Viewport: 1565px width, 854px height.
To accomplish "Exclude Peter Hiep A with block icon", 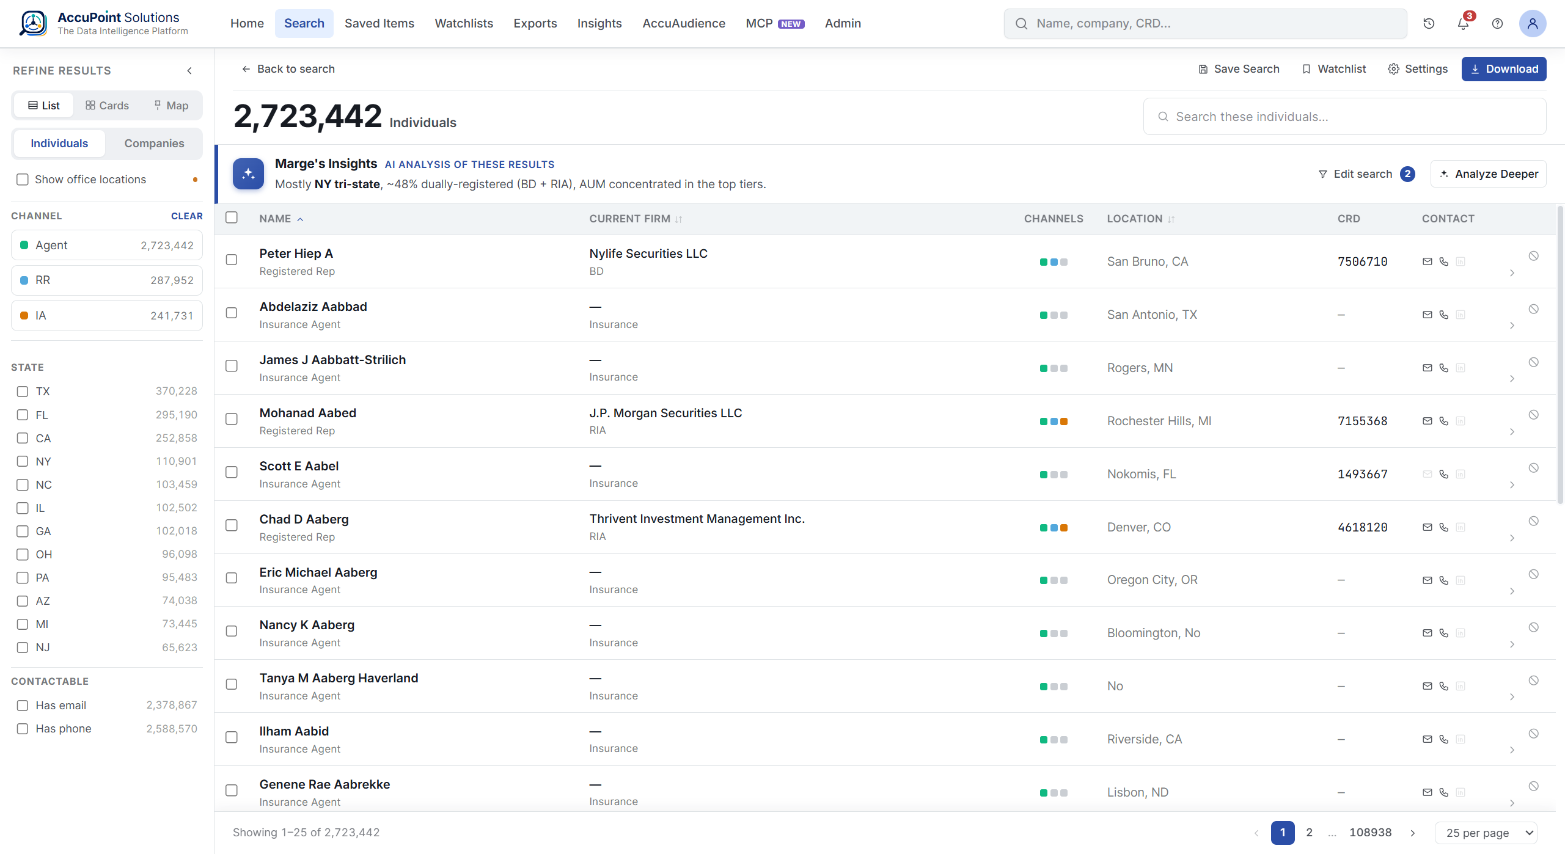I will click(x=1534, y=255).
